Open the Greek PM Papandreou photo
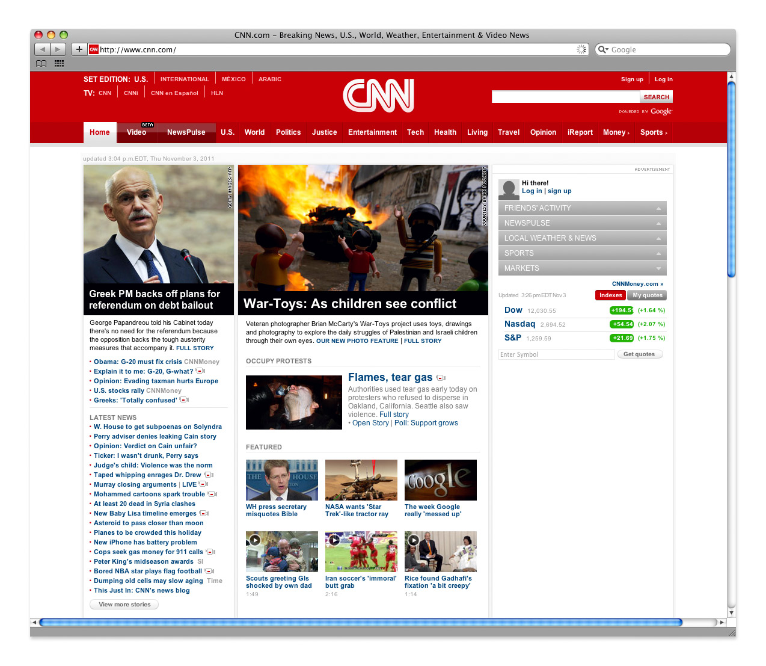Screen dimensions: 766x666 click(159, 224)
